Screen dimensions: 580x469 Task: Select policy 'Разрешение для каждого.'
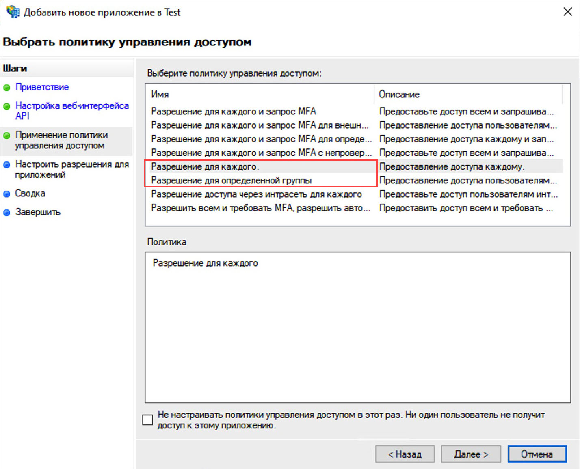205,167
